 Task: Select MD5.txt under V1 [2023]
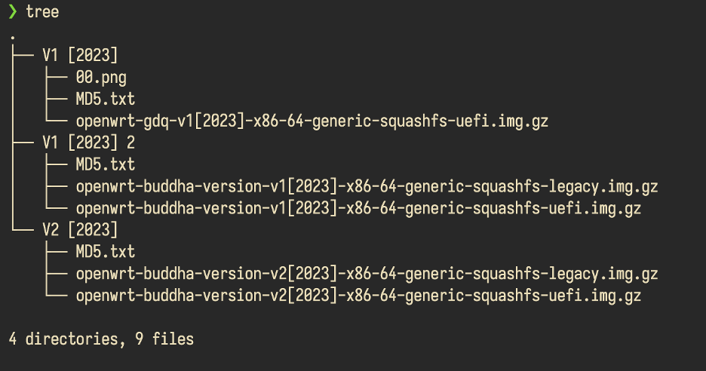106,99
